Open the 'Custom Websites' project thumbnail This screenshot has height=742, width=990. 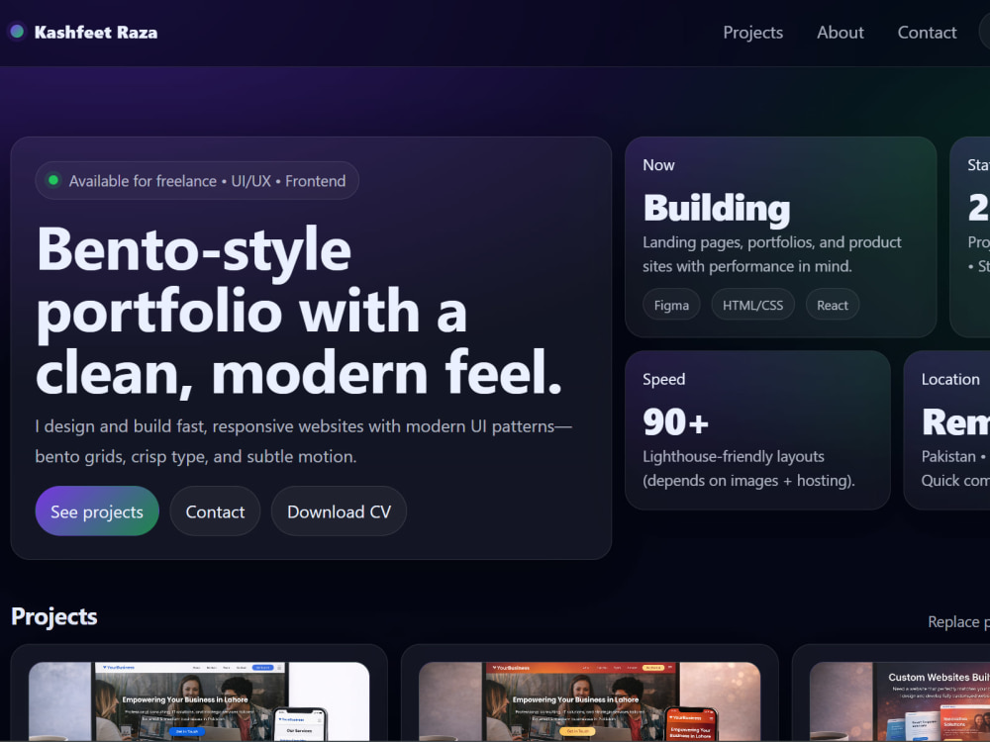900,700
